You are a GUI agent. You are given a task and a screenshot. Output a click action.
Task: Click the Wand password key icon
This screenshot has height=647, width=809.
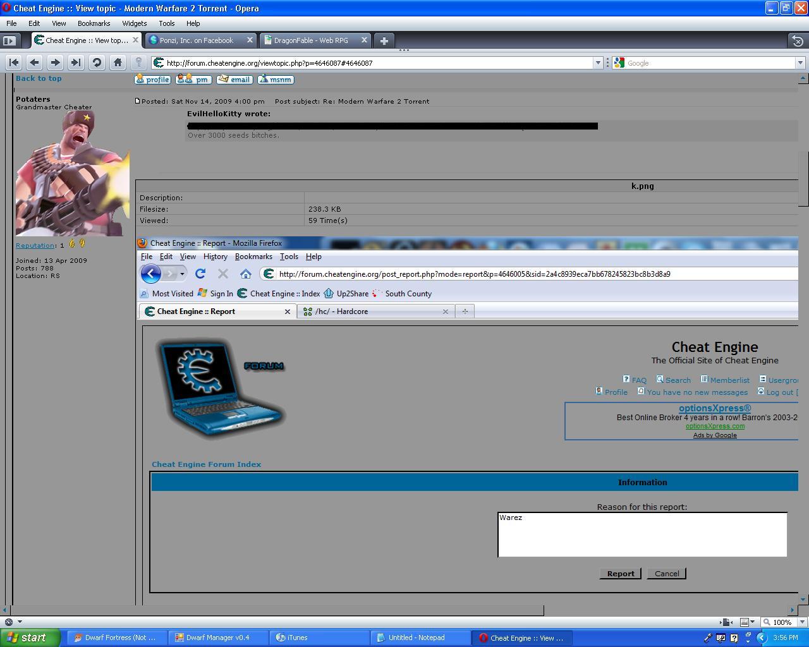[138, 63]
